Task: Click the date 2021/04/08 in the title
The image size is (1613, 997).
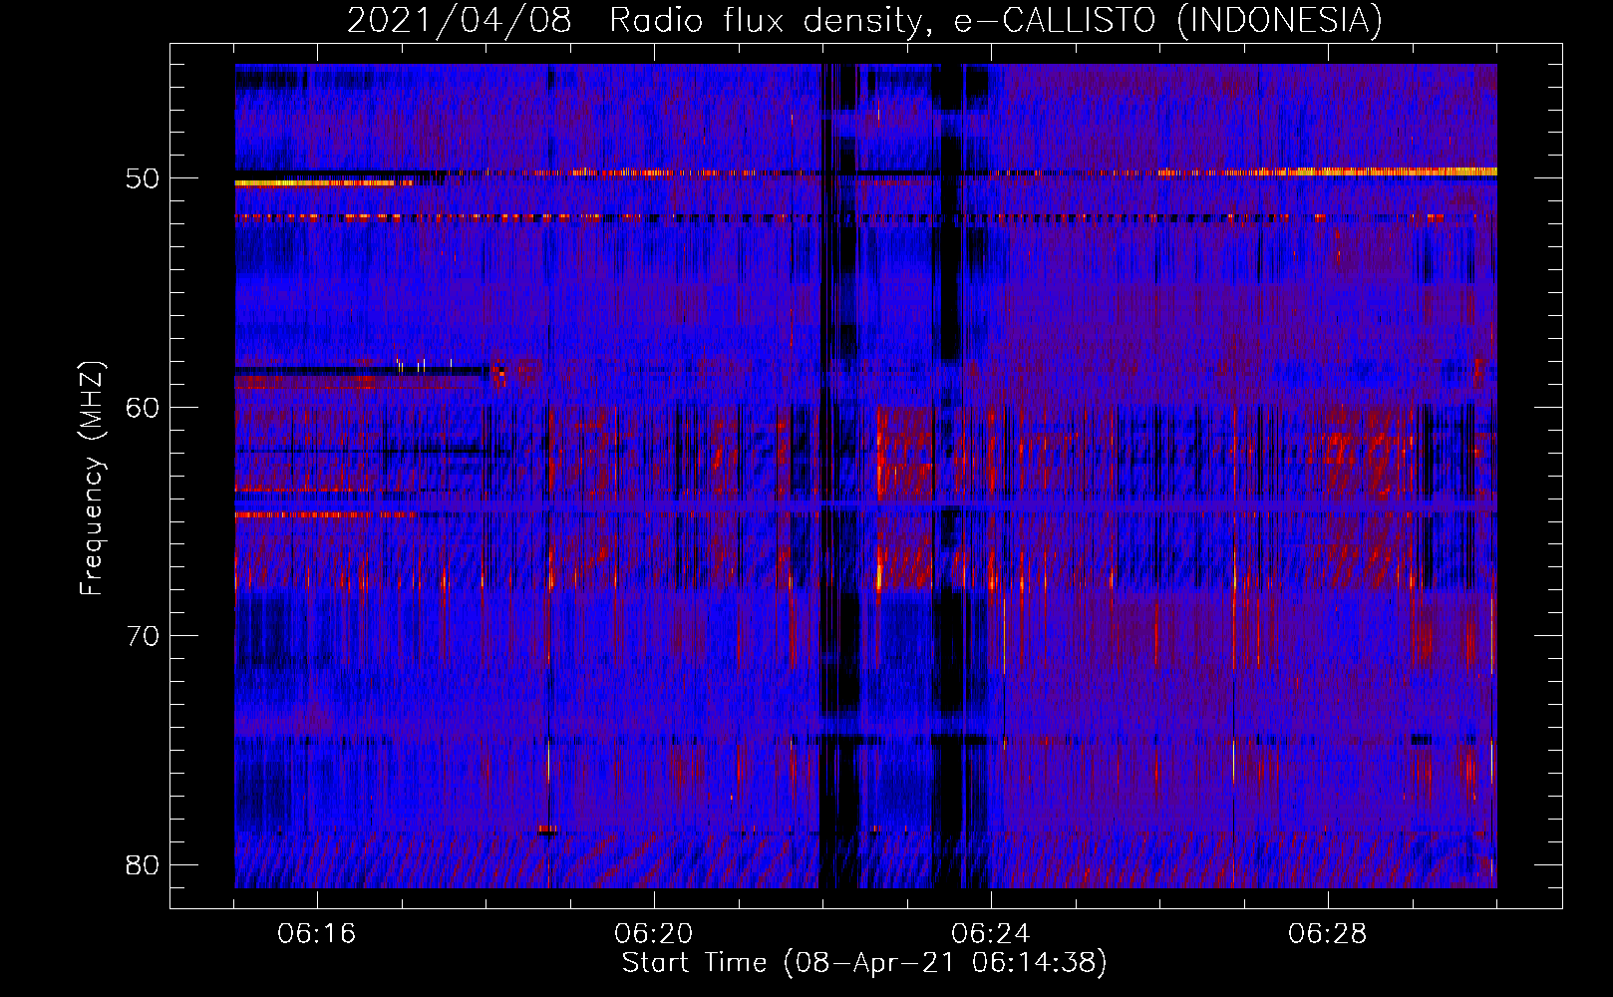Action: click(460, 20)
